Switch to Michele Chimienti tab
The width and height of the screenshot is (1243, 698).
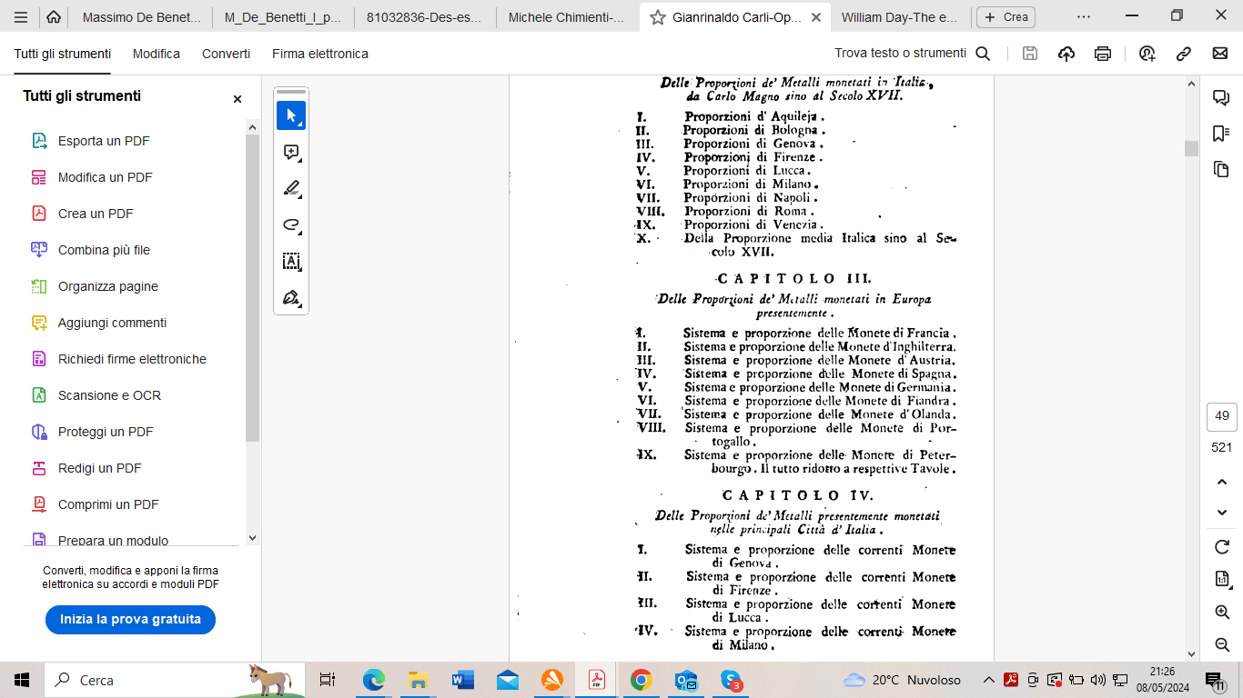(x=567, y=17)
